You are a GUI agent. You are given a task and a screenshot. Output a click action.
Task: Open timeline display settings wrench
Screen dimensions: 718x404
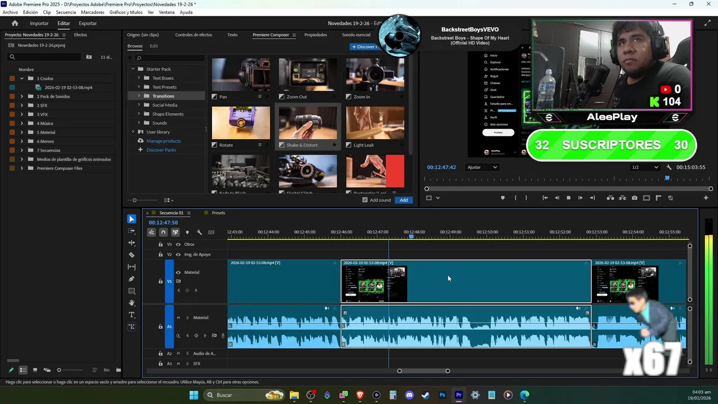pos(199,232)
